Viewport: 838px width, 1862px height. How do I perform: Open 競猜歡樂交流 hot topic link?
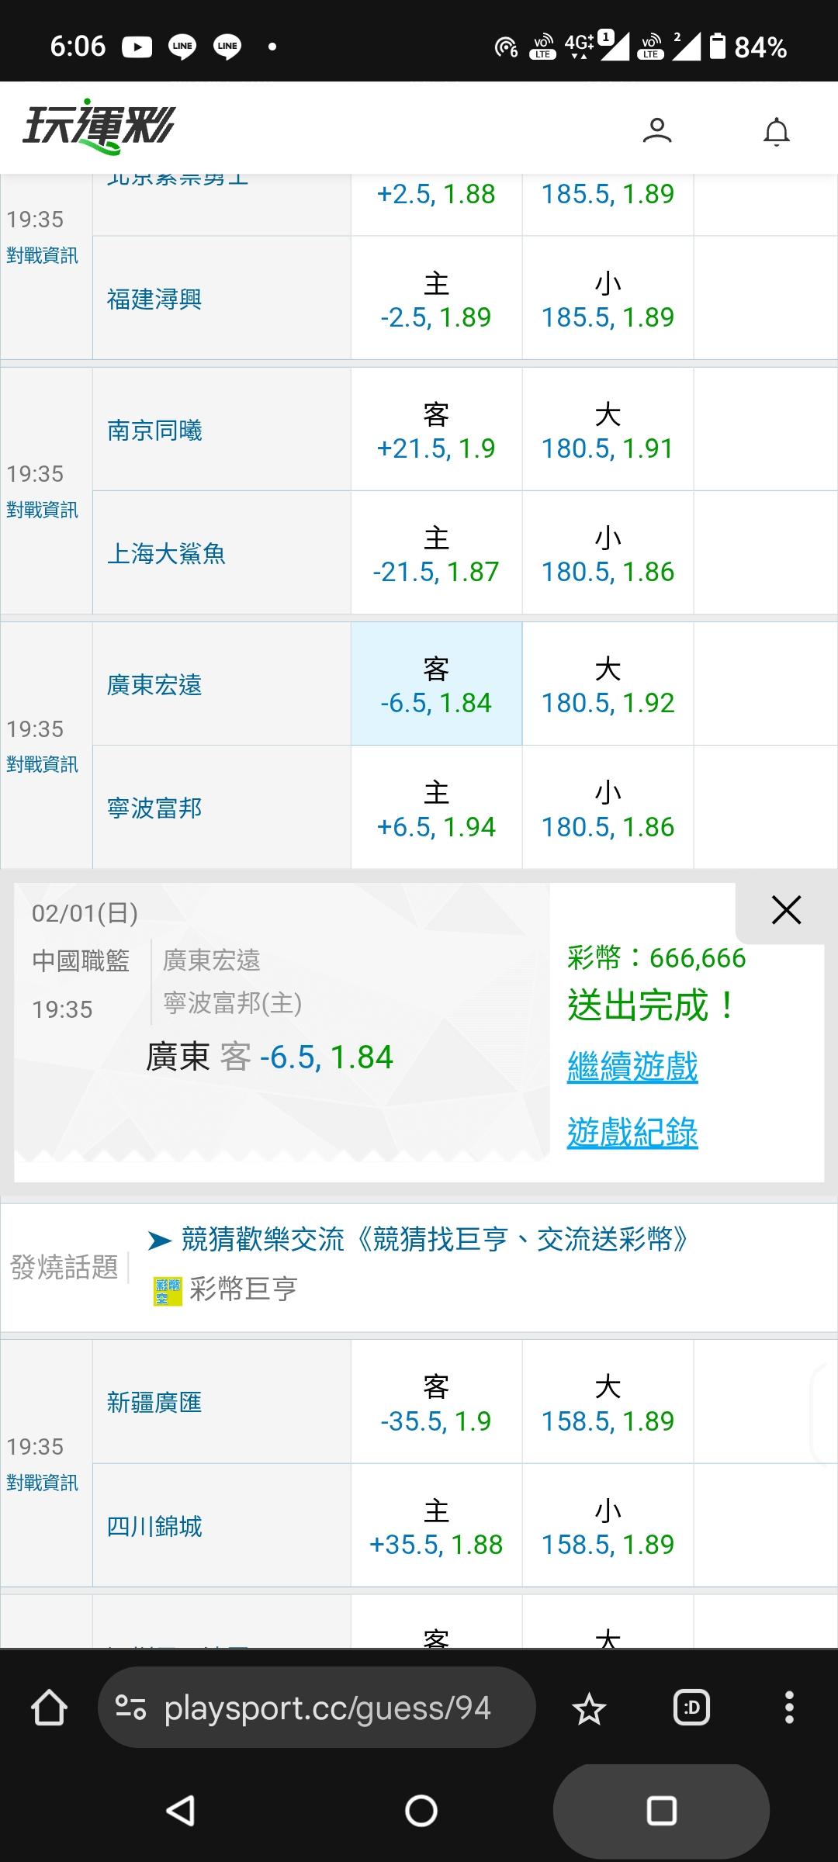[435, 1239]
